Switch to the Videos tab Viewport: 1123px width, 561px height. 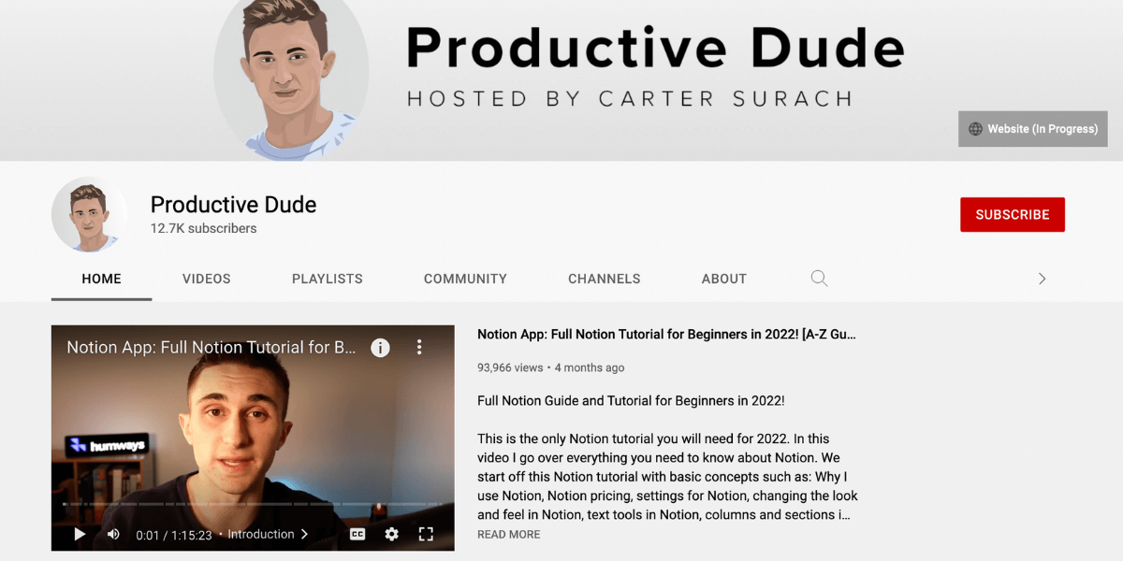click(x=206, y=279)
